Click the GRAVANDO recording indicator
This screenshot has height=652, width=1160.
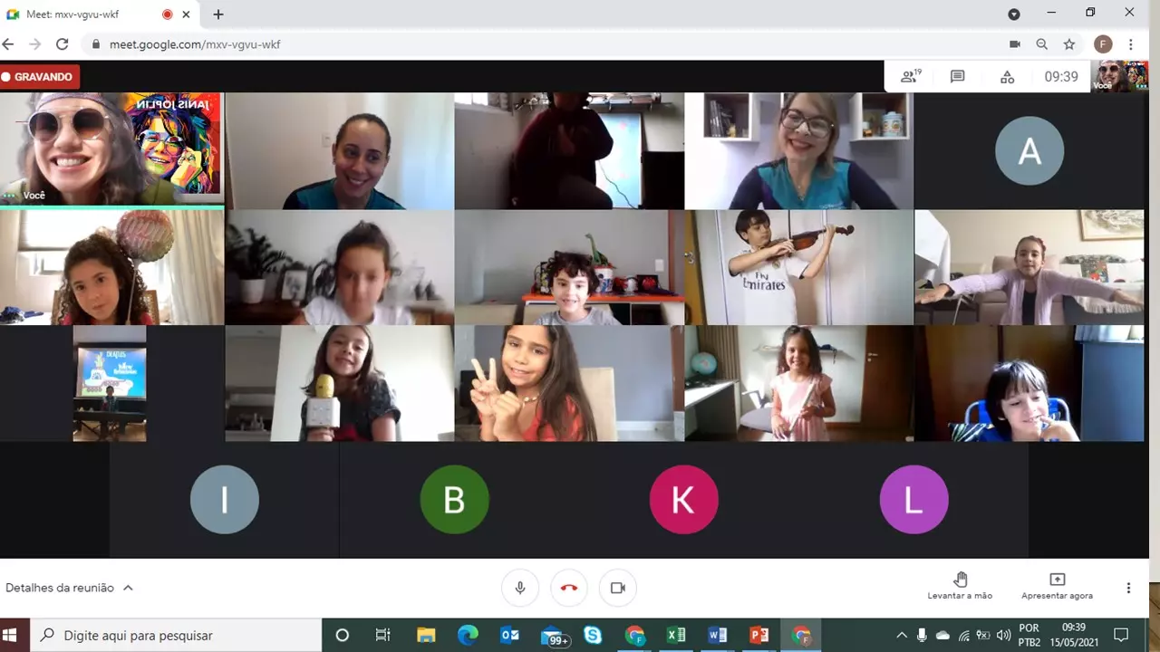[38, 77]
